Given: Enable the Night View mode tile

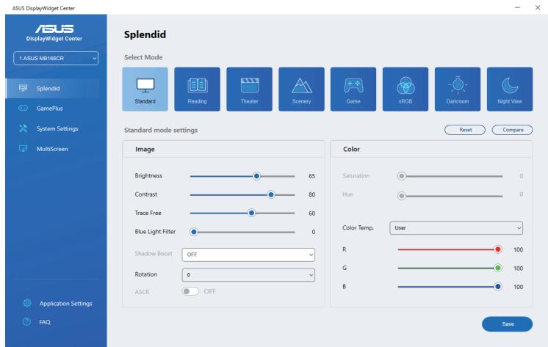Looking at the screenshot, I should point(510,89).
